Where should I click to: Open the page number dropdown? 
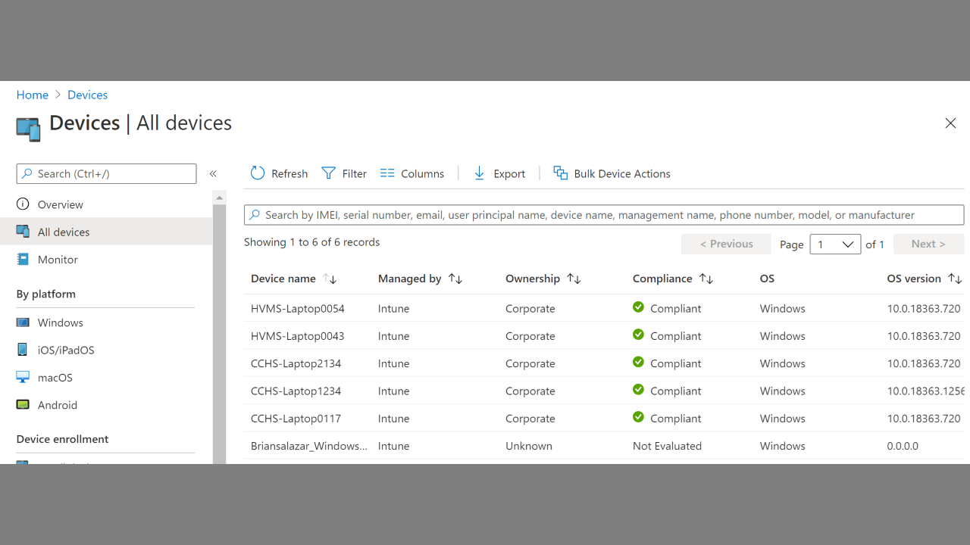(x=835, y=244)
